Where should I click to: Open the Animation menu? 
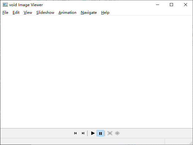(x=68, y=13)
